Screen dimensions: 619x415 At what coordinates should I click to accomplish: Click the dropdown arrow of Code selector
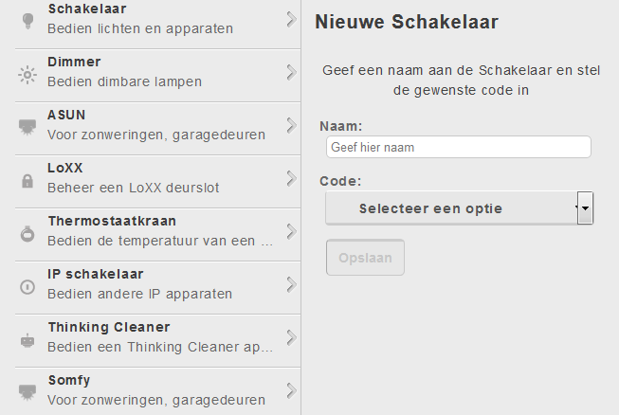(585, 208)
